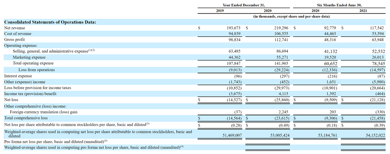This screenshot has width=390, height=154.
Task: Select the net loss per share value (0.49)
Action: coord(282,125)
